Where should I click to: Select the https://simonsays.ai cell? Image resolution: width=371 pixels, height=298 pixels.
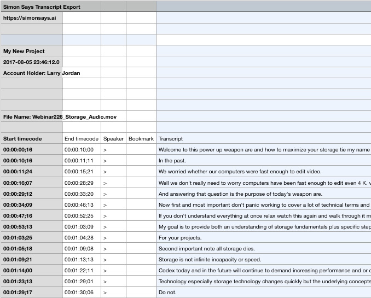pos(32,17)
